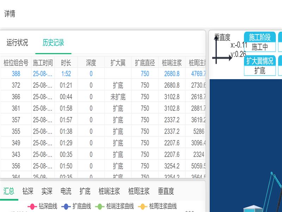282x212 pixels.
Task: Select the 历史记录 tab
Action: 53,43
